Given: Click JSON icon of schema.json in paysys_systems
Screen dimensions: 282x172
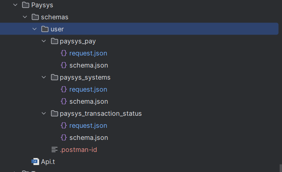Looking at the screenshot, I should 63,101.
